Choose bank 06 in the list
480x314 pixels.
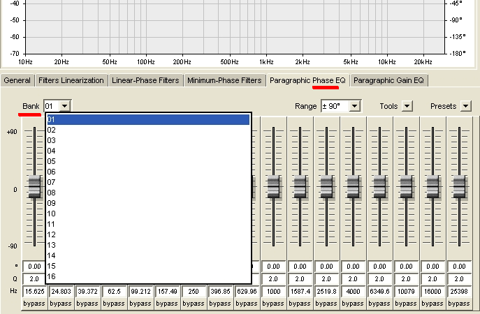[148, 172]
